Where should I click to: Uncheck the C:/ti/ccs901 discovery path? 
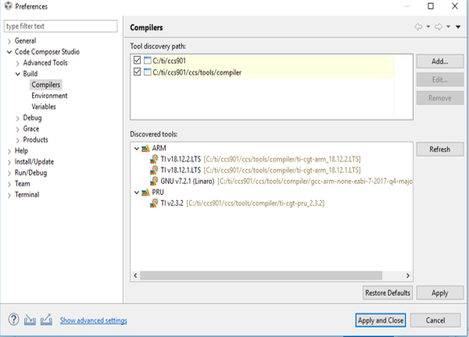click(x=138, y=61)
